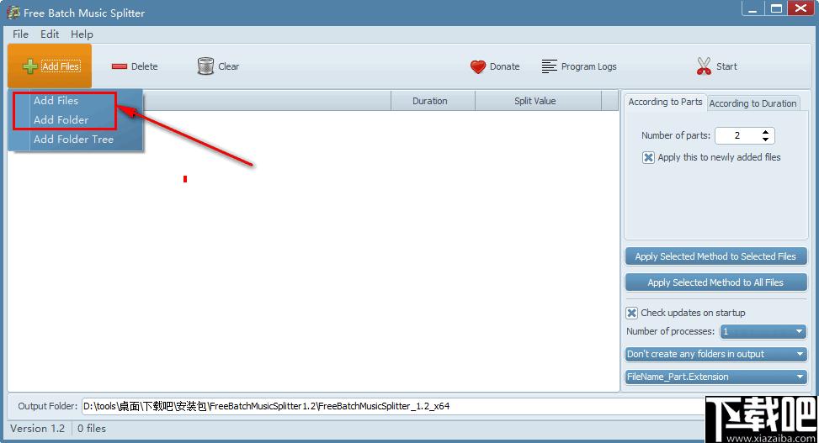Expand the FileName_Part.Extension naming dropdown
This screenshot has height=443, width=819.
(800, 377)
